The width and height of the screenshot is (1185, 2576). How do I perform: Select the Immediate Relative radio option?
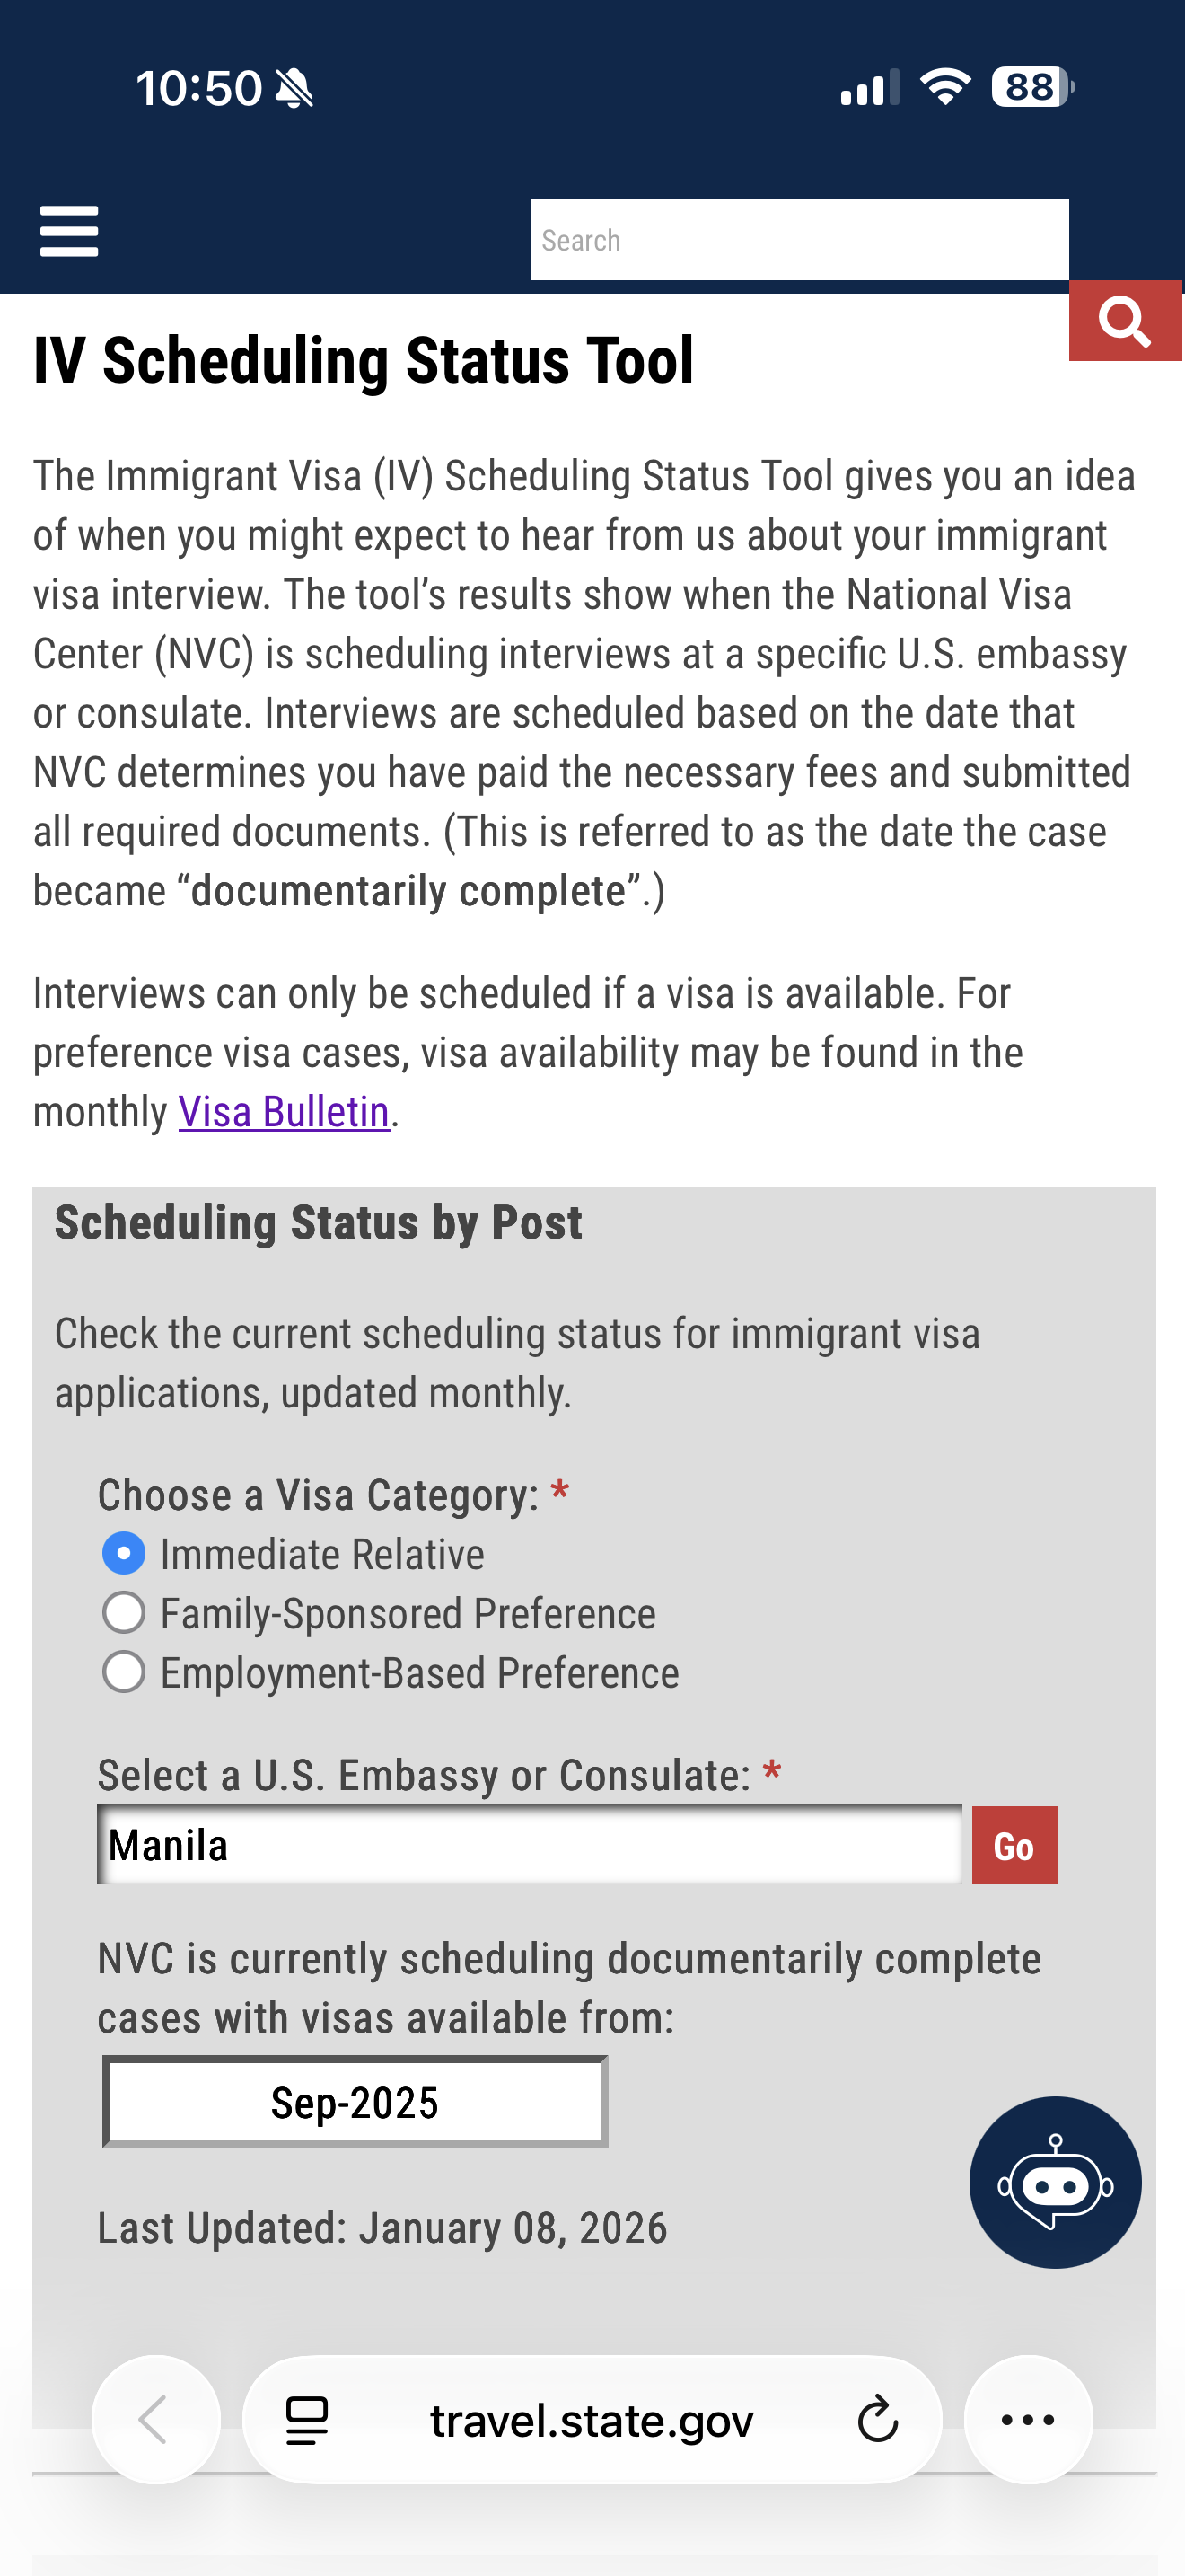pyautogui.click(x=124, y=1554)
